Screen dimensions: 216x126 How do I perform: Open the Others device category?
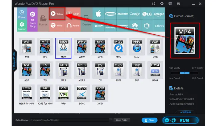point(159,26)
